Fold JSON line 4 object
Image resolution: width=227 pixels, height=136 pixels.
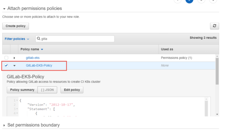click(x=17, y=113)
